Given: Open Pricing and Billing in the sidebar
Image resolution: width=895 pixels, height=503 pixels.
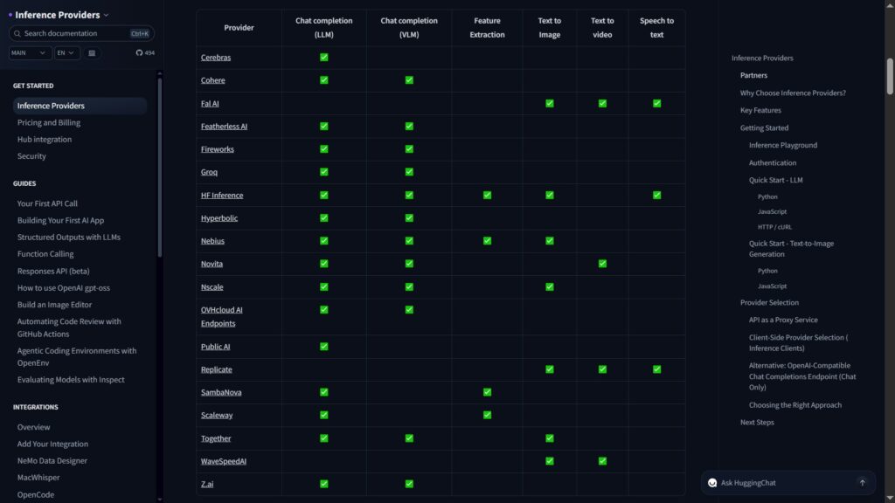Looking at the screenshot, I should click(x=49, y=123).
